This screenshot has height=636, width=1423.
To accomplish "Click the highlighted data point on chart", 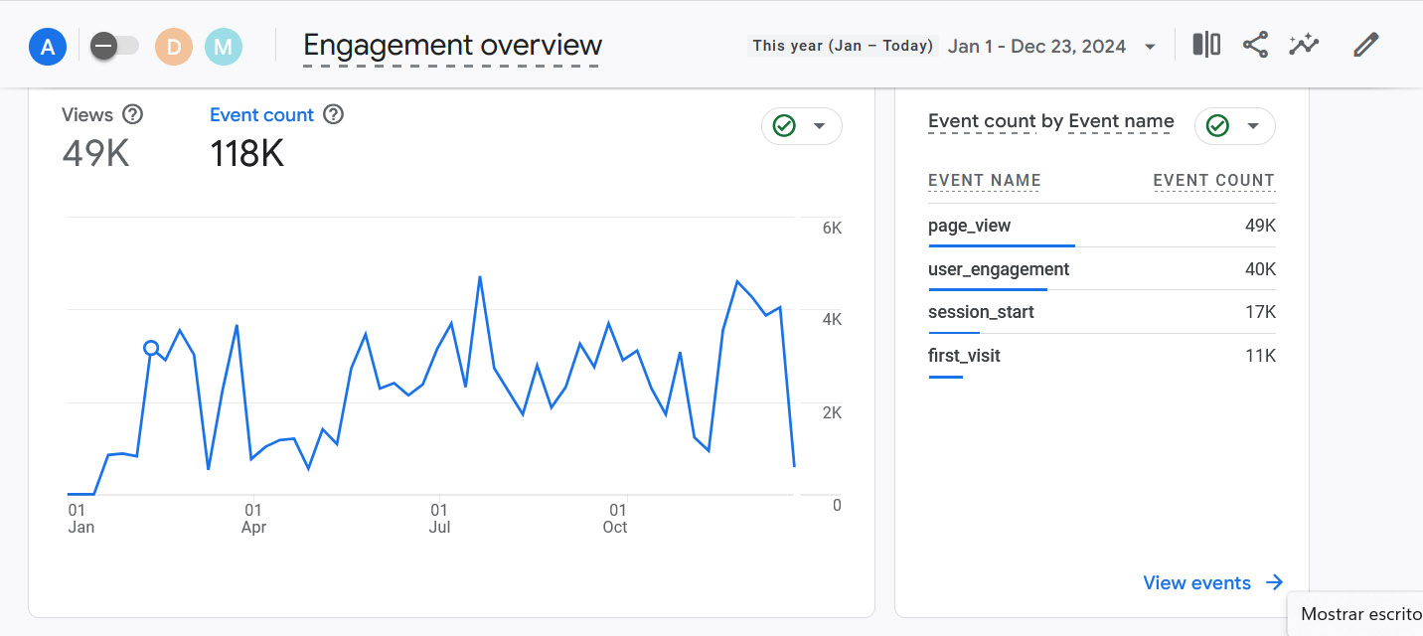I will (151, 348).
